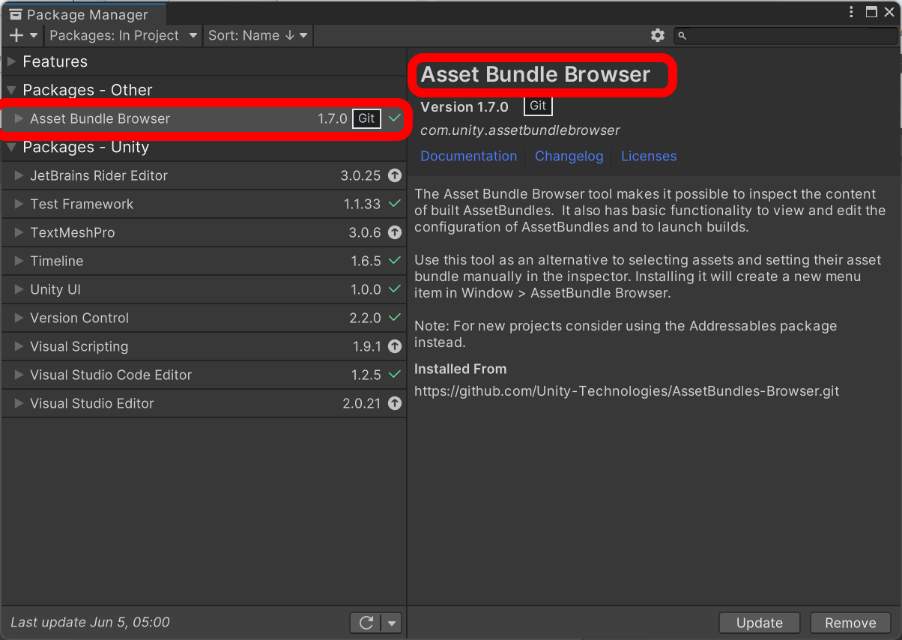Expand Version Control versions arrow
Screen dimensions: 902x640
(x=19, y=318)
